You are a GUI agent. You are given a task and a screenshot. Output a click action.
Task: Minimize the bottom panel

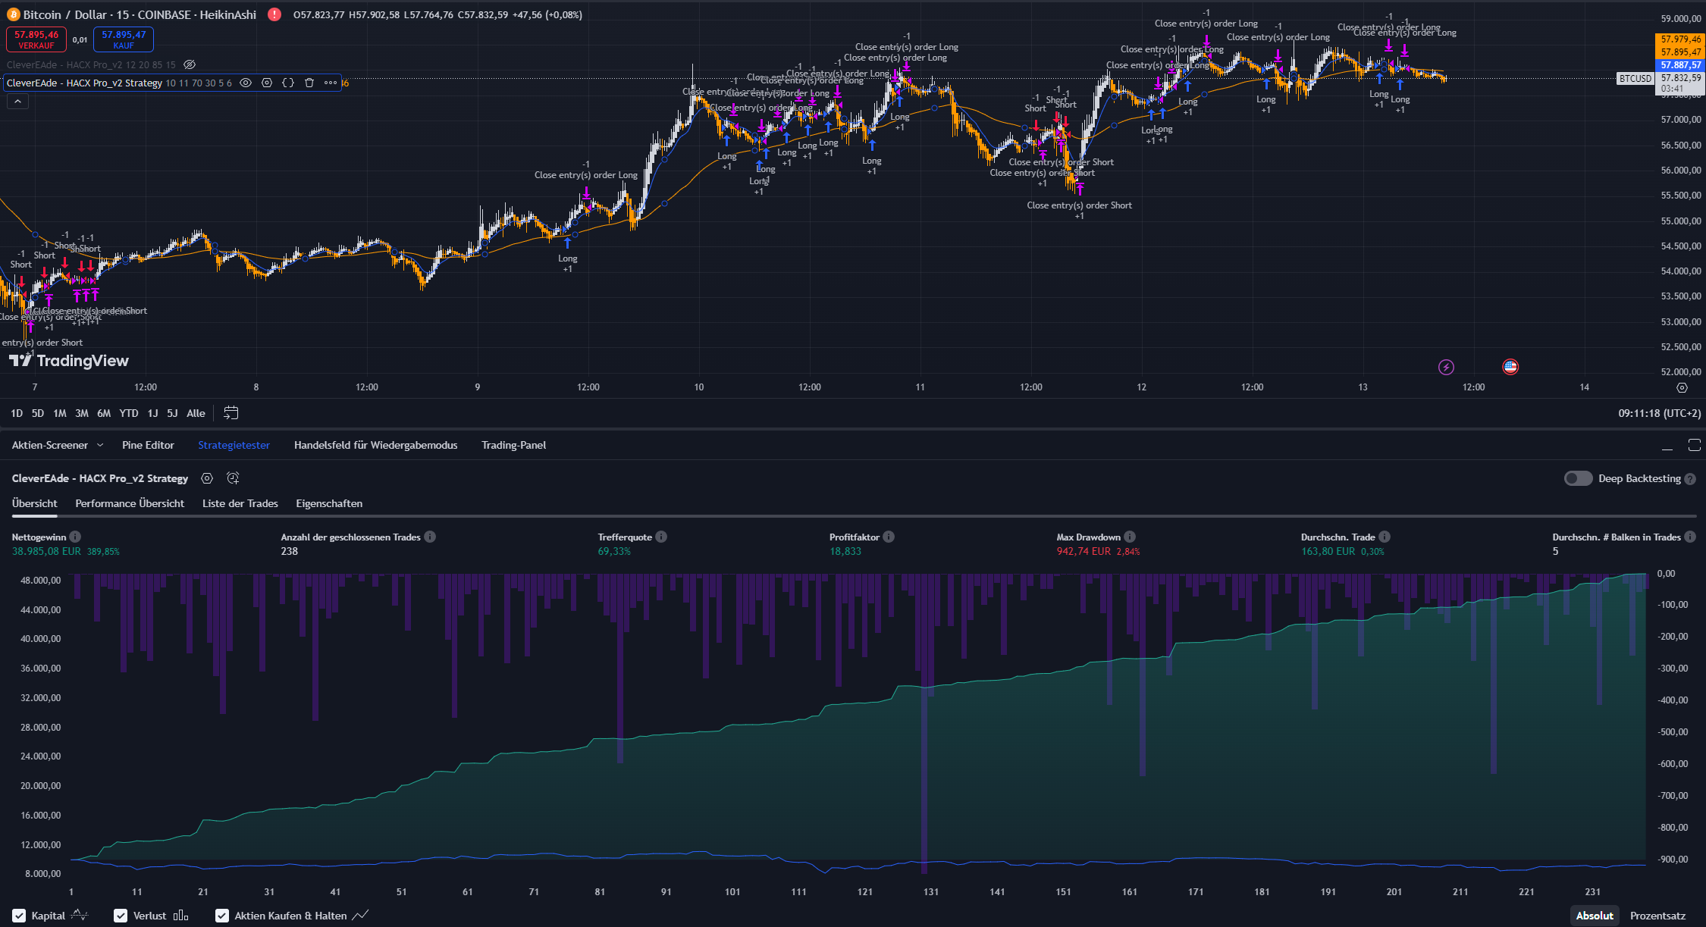pos(1667,445)
